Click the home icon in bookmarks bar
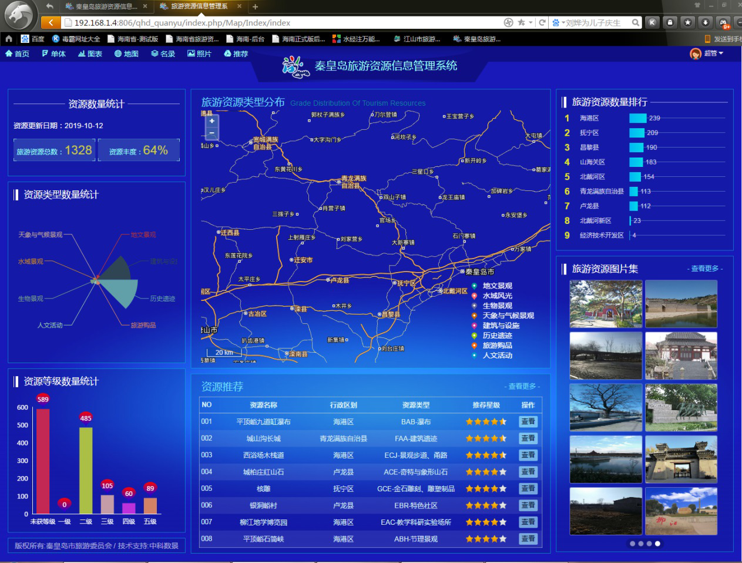Screen dimensions: 742x563 (9, 39)
